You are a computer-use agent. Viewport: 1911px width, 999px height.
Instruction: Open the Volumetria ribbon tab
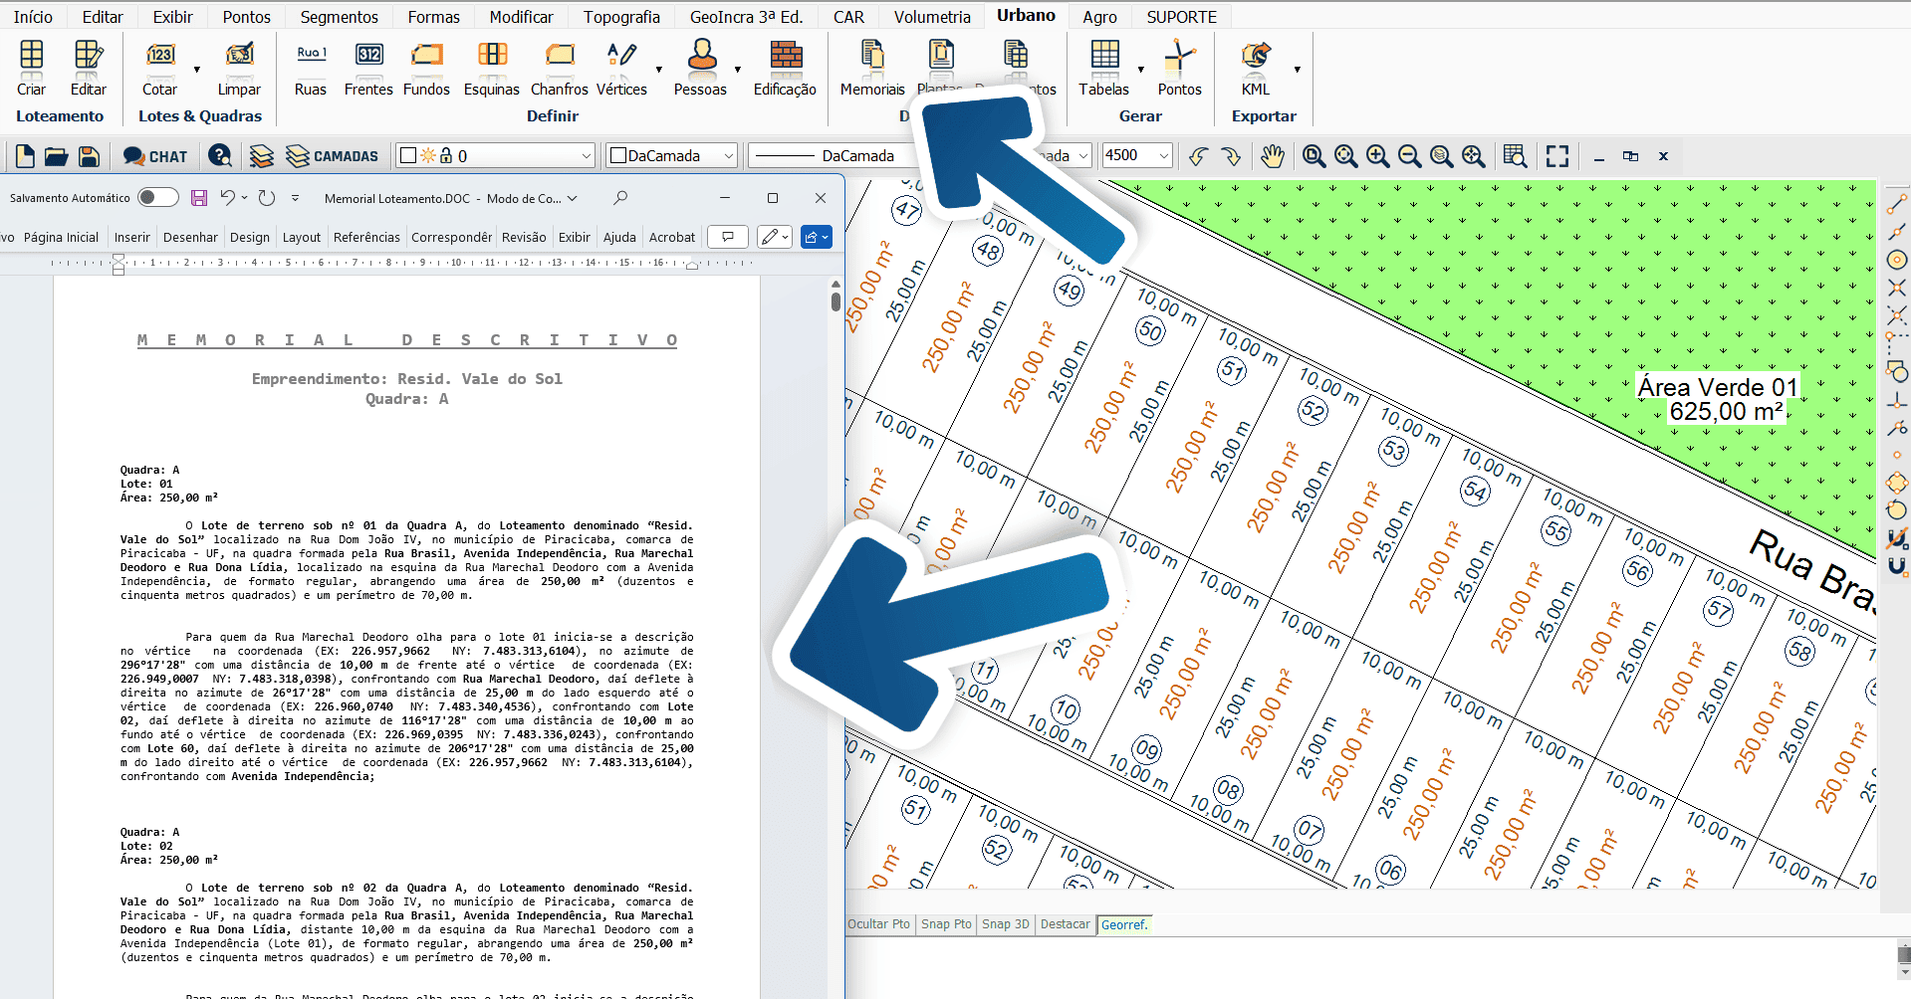[x=932, y=17]
